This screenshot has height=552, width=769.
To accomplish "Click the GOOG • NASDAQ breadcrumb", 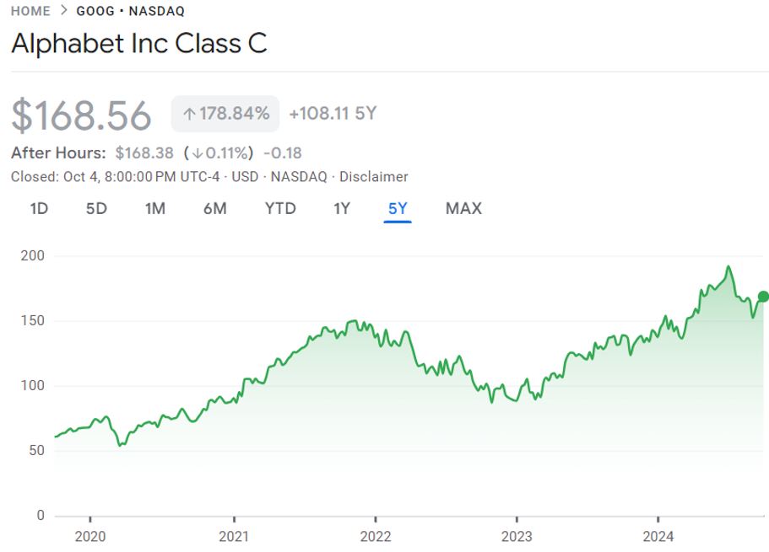I will pyautogui.click(x=130, y=12).
